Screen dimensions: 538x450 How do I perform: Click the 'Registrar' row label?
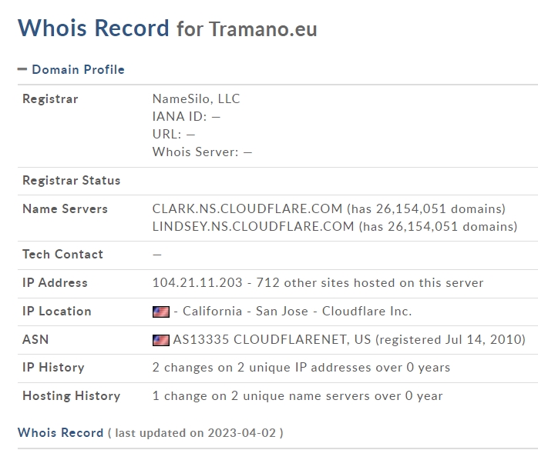[x=50, y=99]
